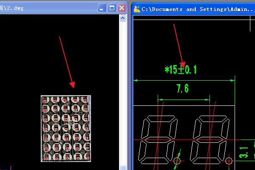Select the *15±0.1 dimension text
This screenshot has width=255, height=170.
click(x=181, y=69)
